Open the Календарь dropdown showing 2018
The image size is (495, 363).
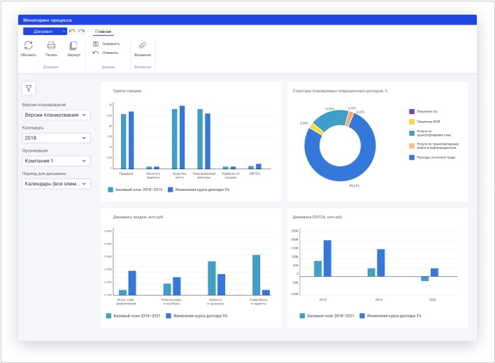coord(56,138)
